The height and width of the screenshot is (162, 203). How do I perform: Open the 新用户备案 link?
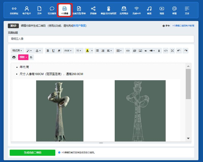tap(80, 26)
